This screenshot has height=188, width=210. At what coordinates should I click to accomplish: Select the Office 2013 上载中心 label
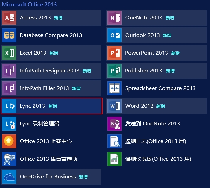pos(46,141)
